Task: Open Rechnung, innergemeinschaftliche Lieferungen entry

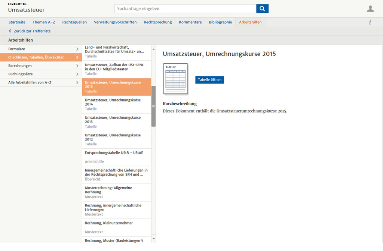Action: pos(117,210)
